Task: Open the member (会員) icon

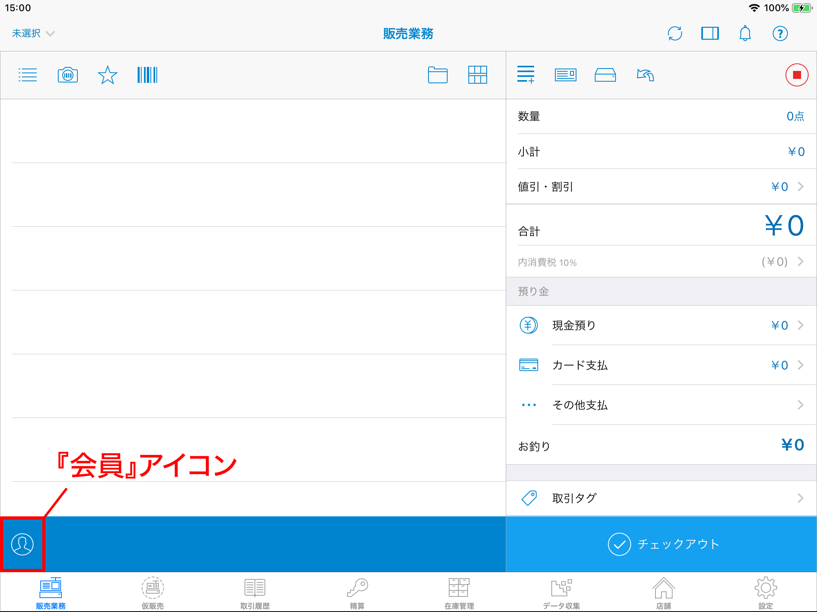Action: (22, 544)
